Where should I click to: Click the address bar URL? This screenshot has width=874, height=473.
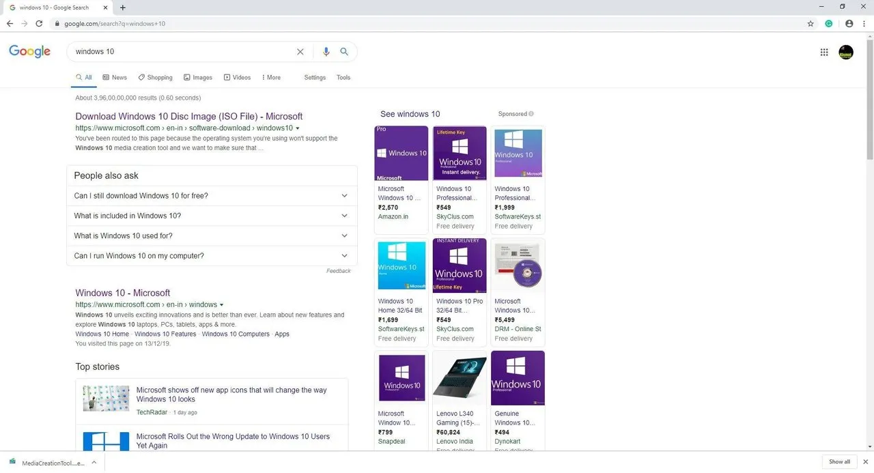[x=115, y=23]
